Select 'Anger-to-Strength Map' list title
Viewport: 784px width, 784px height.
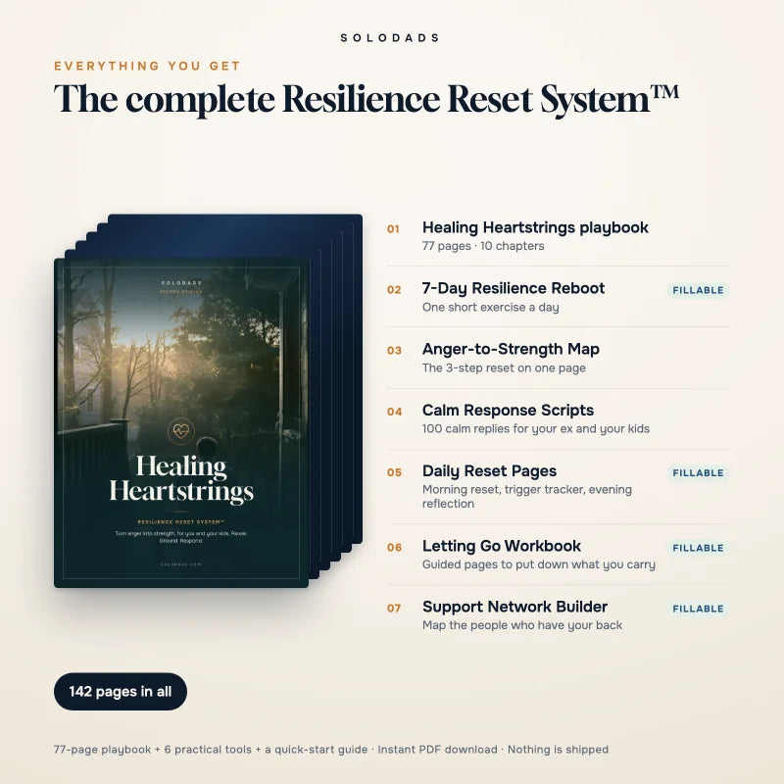pyautogui.click(x=511, y=349)
